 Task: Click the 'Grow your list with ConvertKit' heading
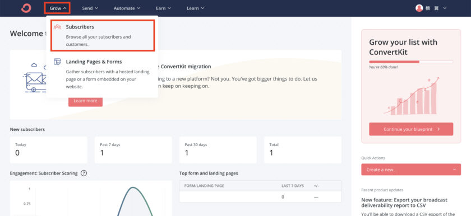click(x=403, y=47)
